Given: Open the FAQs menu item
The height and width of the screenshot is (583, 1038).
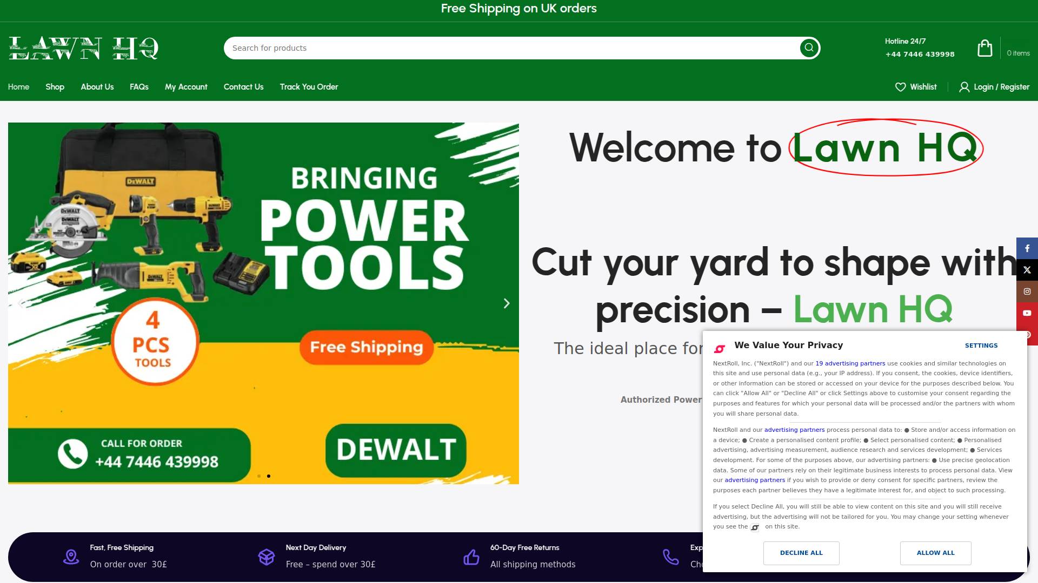Looking at the screenshot, I should click(x=139, y=87).
